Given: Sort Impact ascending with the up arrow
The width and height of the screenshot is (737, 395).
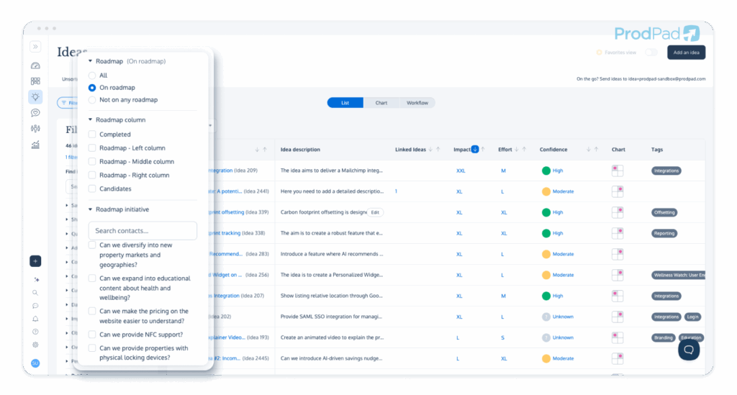Looking at the screenshot, I should (483, 150).
